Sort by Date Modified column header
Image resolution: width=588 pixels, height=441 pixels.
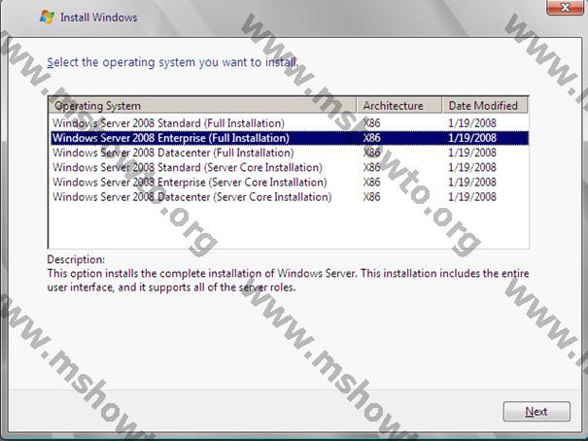[485, 105]
